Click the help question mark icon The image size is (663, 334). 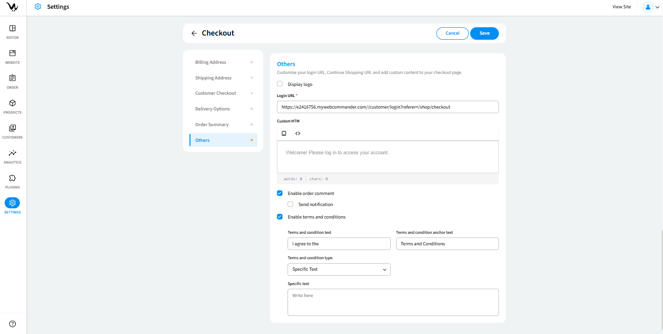coord(12,323)
